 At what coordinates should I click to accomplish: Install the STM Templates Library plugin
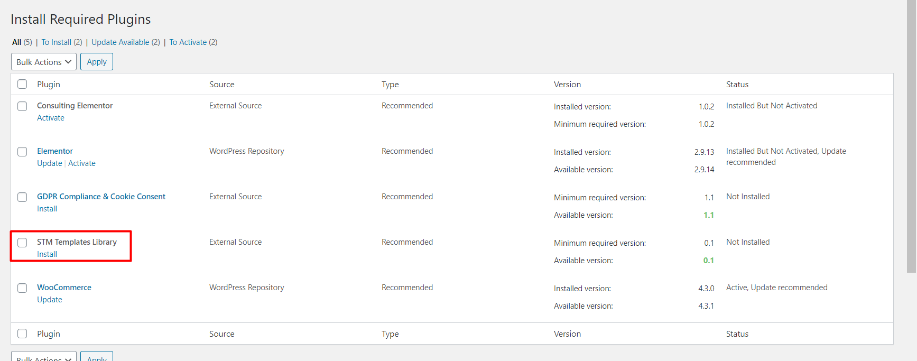pyautogui.click(x=47, y=254)
